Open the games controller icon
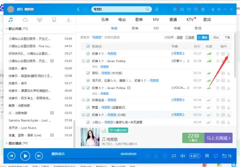 [182, 9]
